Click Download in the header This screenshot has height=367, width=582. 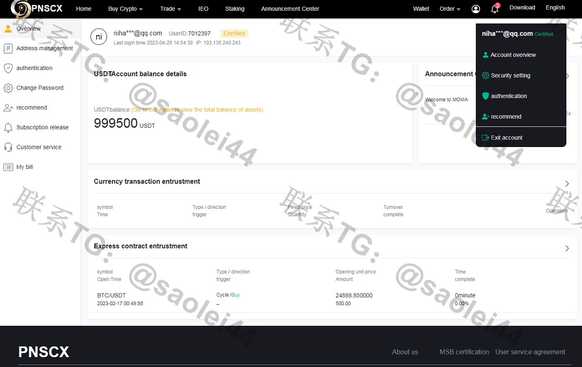[x=522, y=8]
